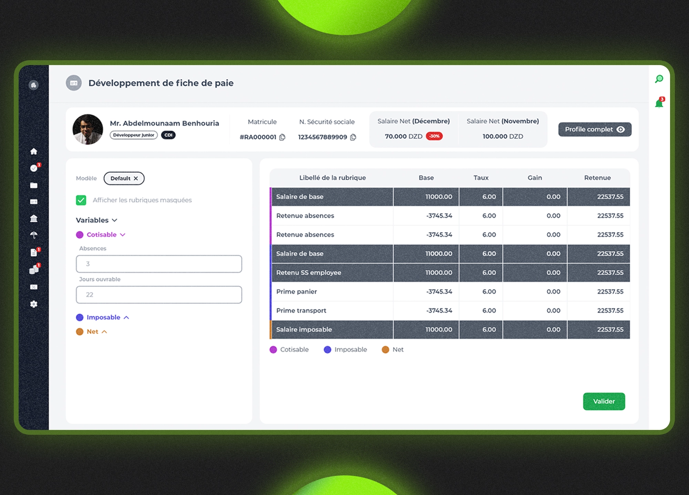Screen dimensions: 689x495
Task: Open the bank building icon in sidebar
Action: [34, 219]
